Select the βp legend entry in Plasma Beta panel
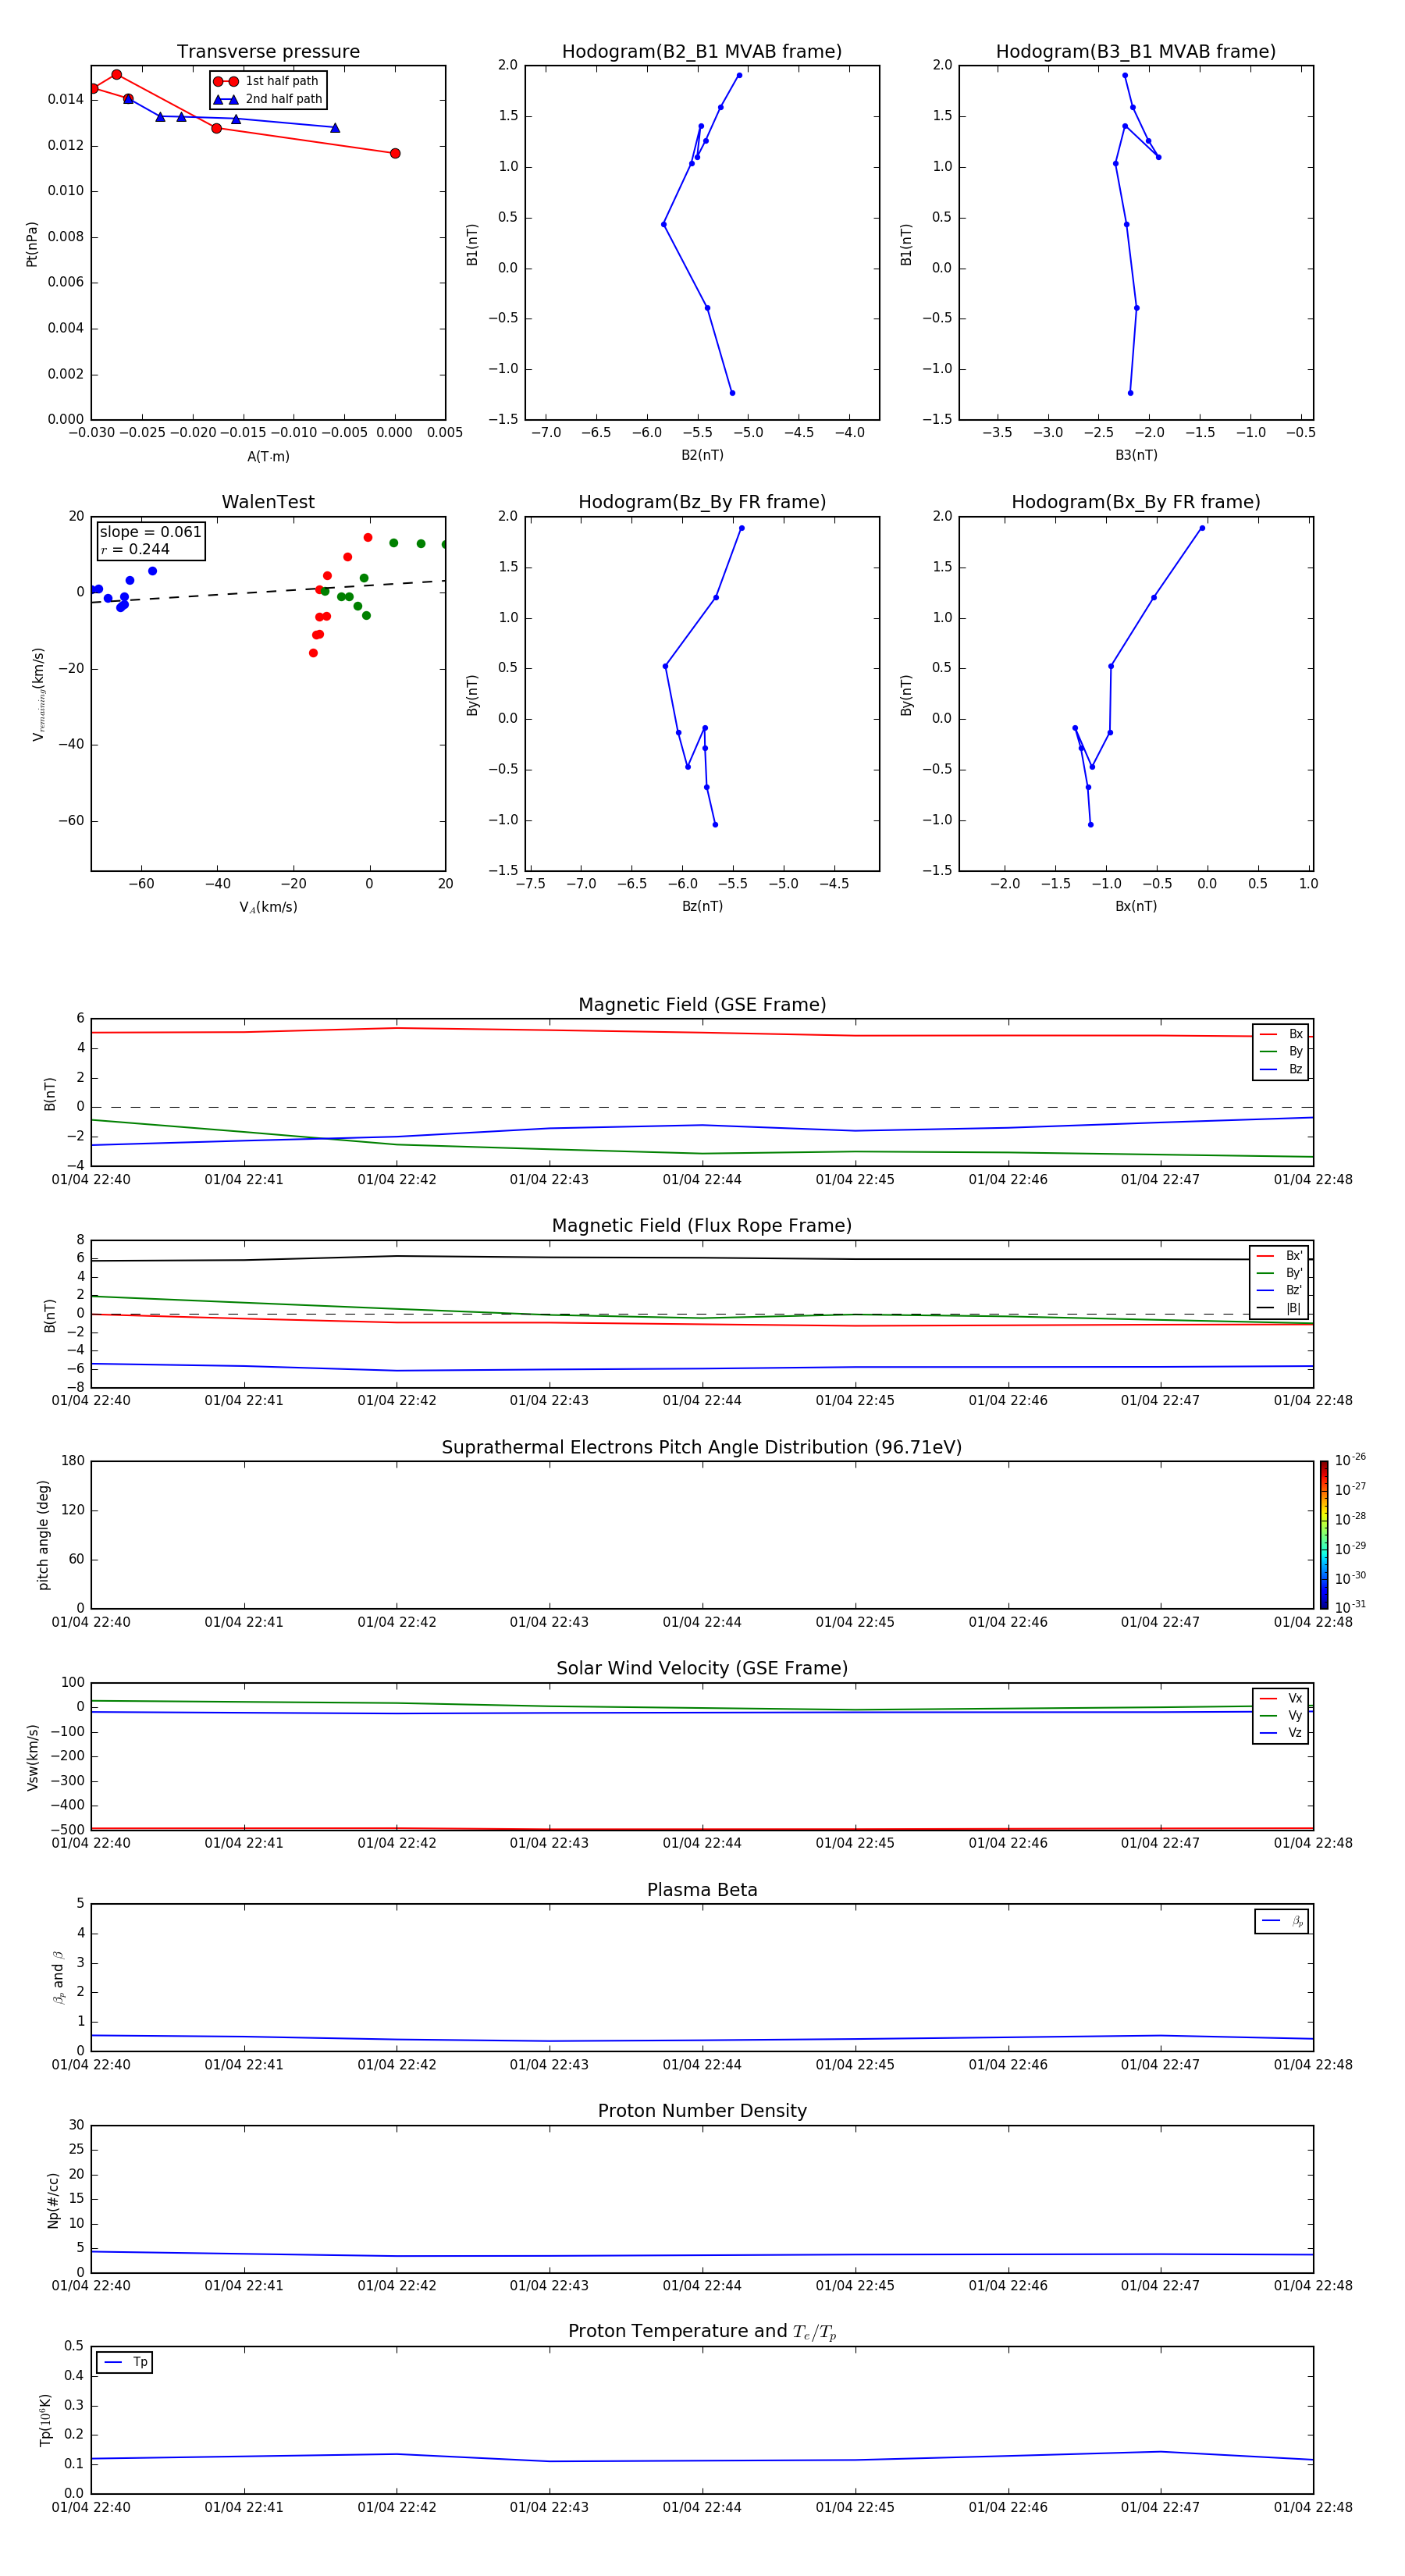This screenshot has height=2576, width=1405. [x=1282, y=1921]
